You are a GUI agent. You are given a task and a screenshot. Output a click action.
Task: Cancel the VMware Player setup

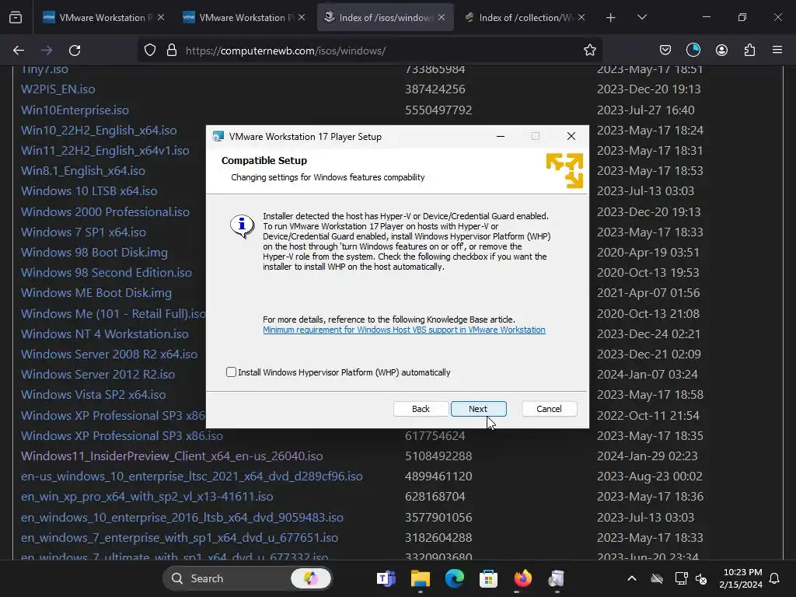549,409
